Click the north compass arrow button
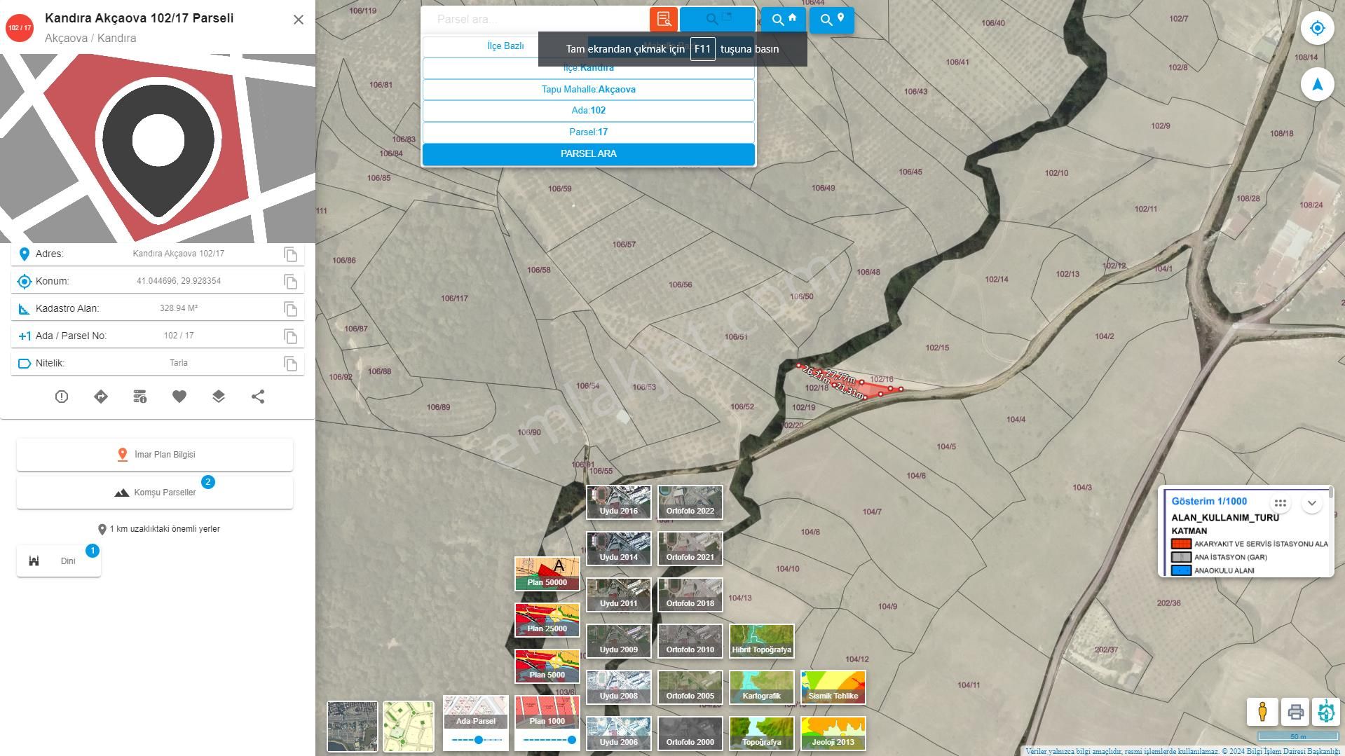The height and width of the screenshot is (756, 1345). coord(1317,84)
